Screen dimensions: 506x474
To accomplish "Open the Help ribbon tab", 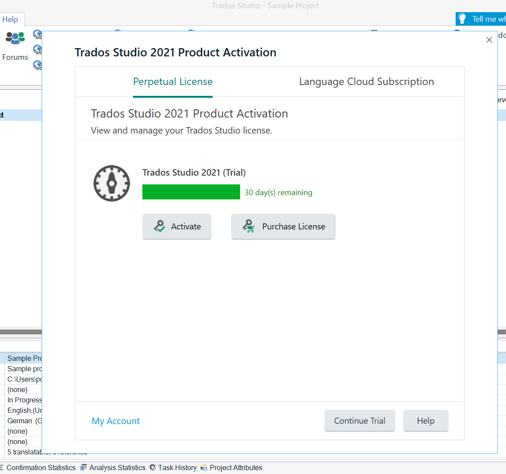I will [10, 20].
